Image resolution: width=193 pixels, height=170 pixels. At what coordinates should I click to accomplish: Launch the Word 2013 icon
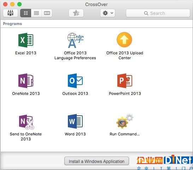[75, 121]
